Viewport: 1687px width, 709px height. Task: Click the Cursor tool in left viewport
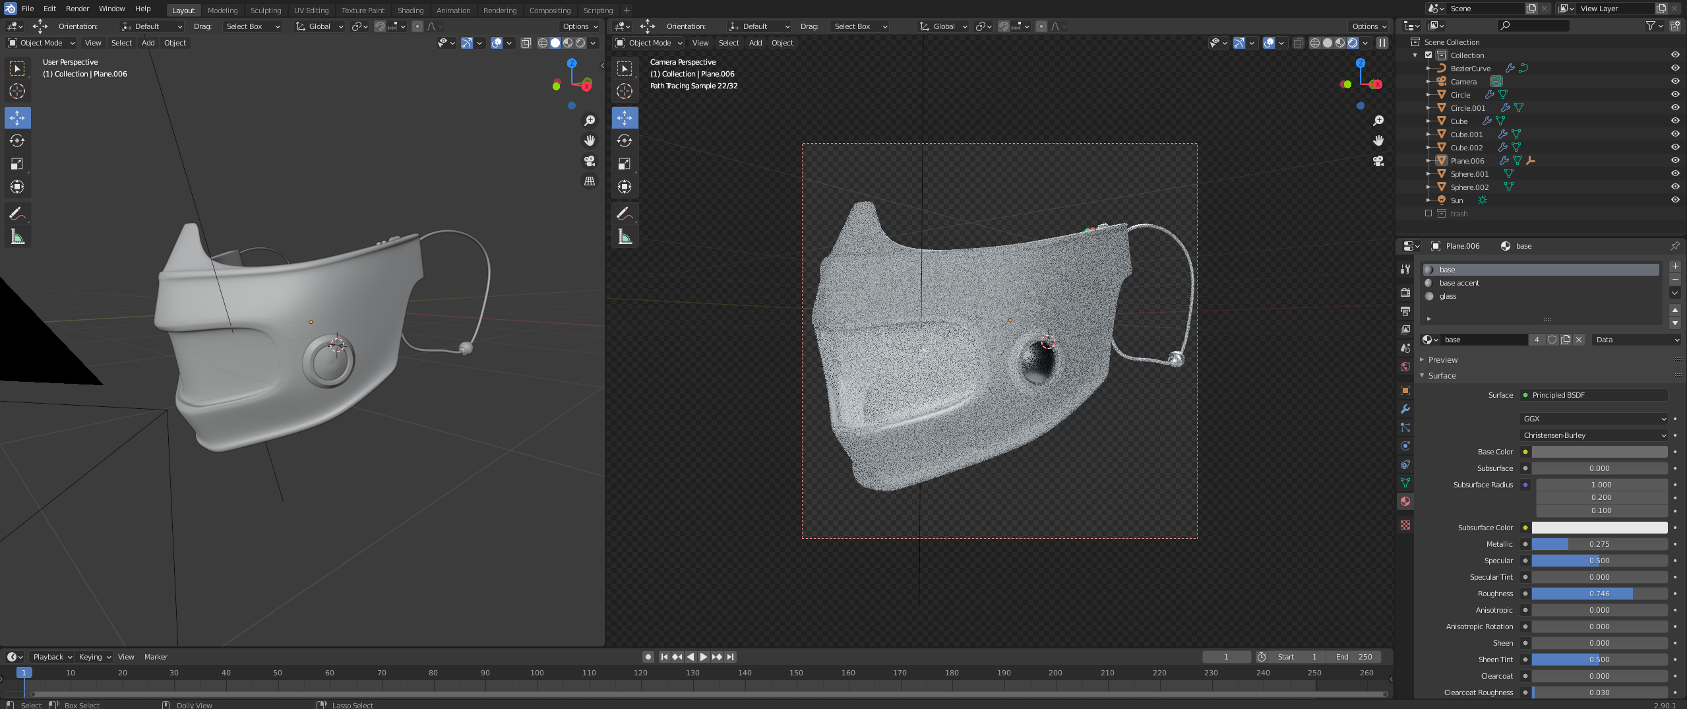pos(17,92)
